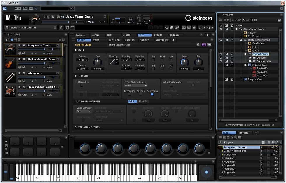Image resolution: width=286 pixels, height=183 pixels.
Task: Click the POLY voice management button
Action: tap(132, 102)
